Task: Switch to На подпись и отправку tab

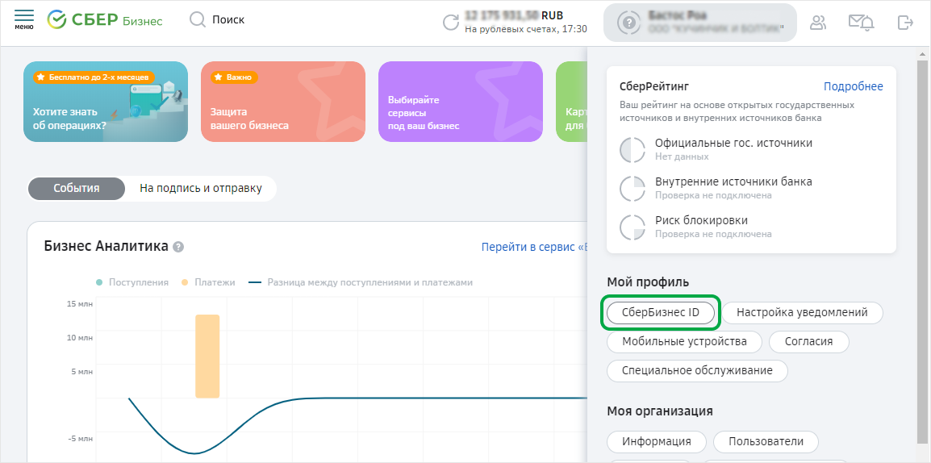Action: click(x=201, y=189)
